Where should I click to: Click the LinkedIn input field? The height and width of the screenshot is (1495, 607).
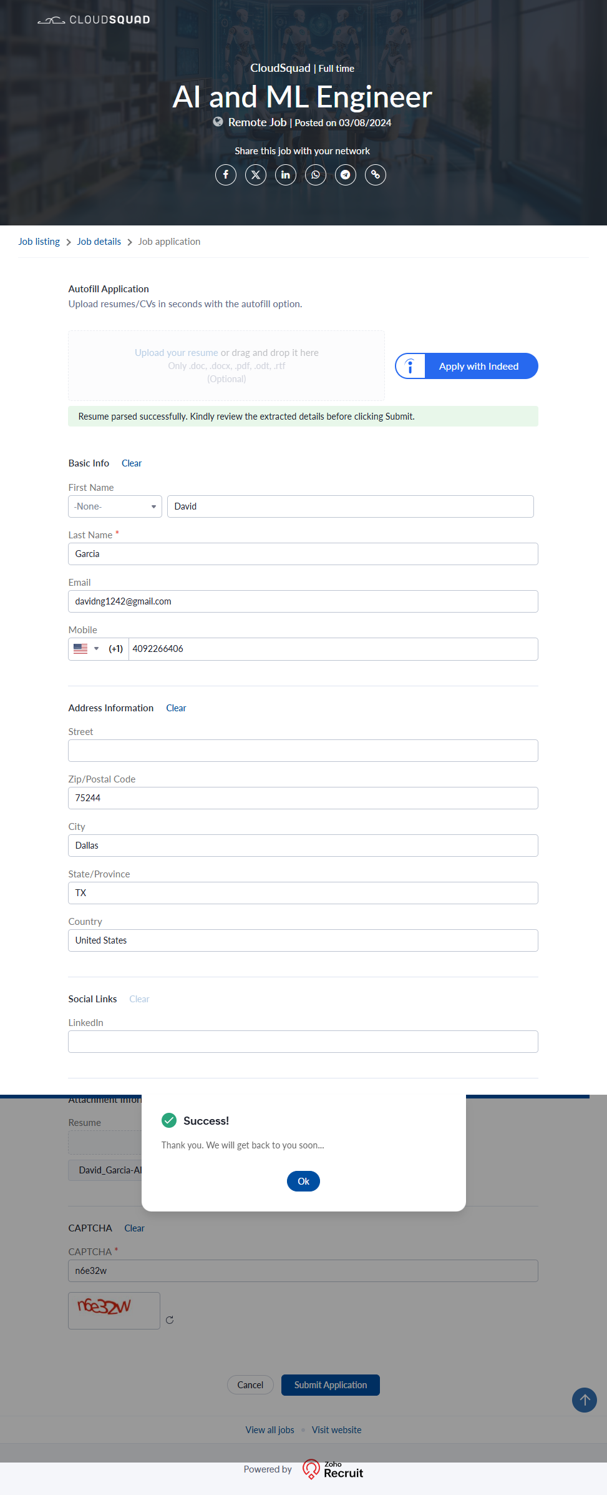(303, 1042)
